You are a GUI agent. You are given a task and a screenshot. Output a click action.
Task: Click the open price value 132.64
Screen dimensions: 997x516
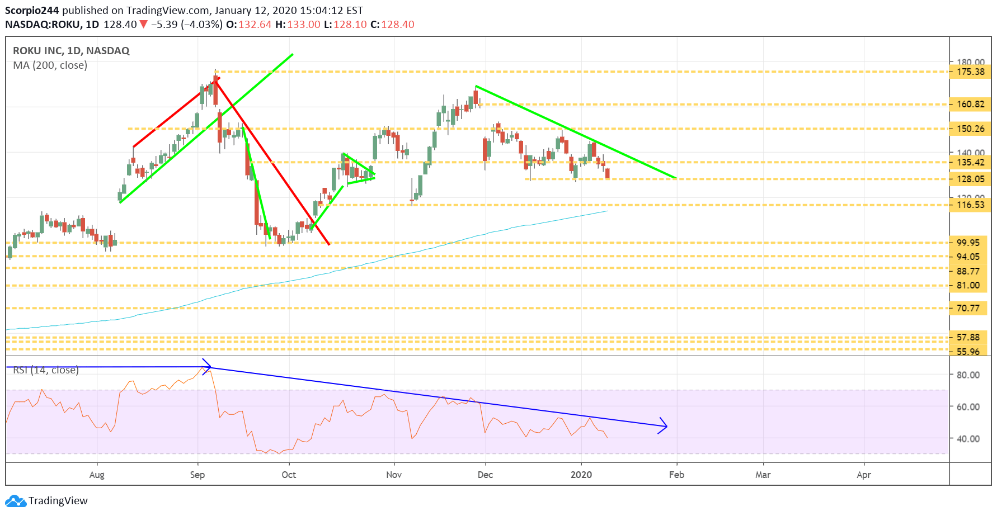coord(255,25)
